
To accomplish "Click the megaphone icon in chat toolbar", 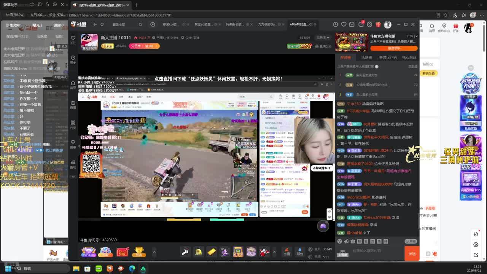I will 346,241.
